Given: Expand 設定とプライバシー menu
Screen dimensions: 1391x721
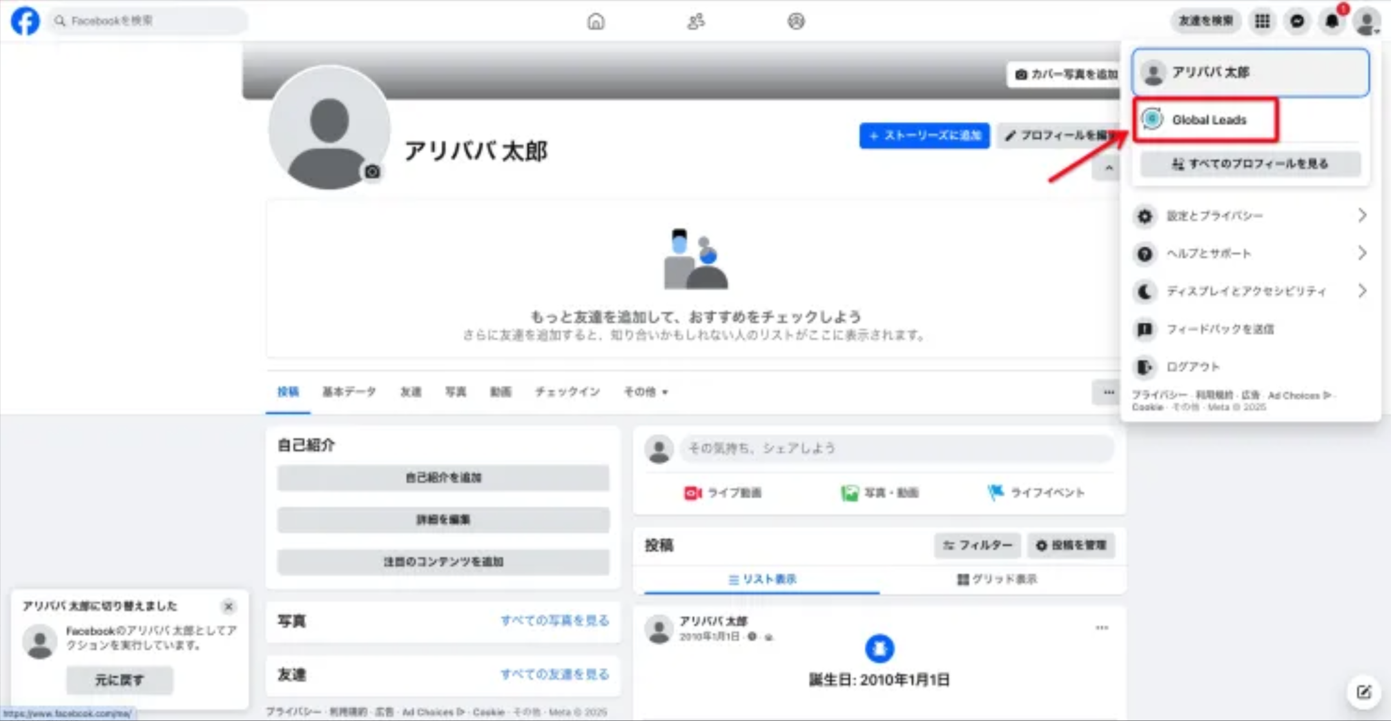Looking at the screenshot, I should click(x=1250, y=215).
